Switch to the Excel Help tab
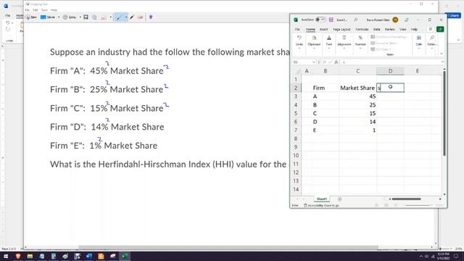This screenshot has height=261, width=464. pos(414,29)
